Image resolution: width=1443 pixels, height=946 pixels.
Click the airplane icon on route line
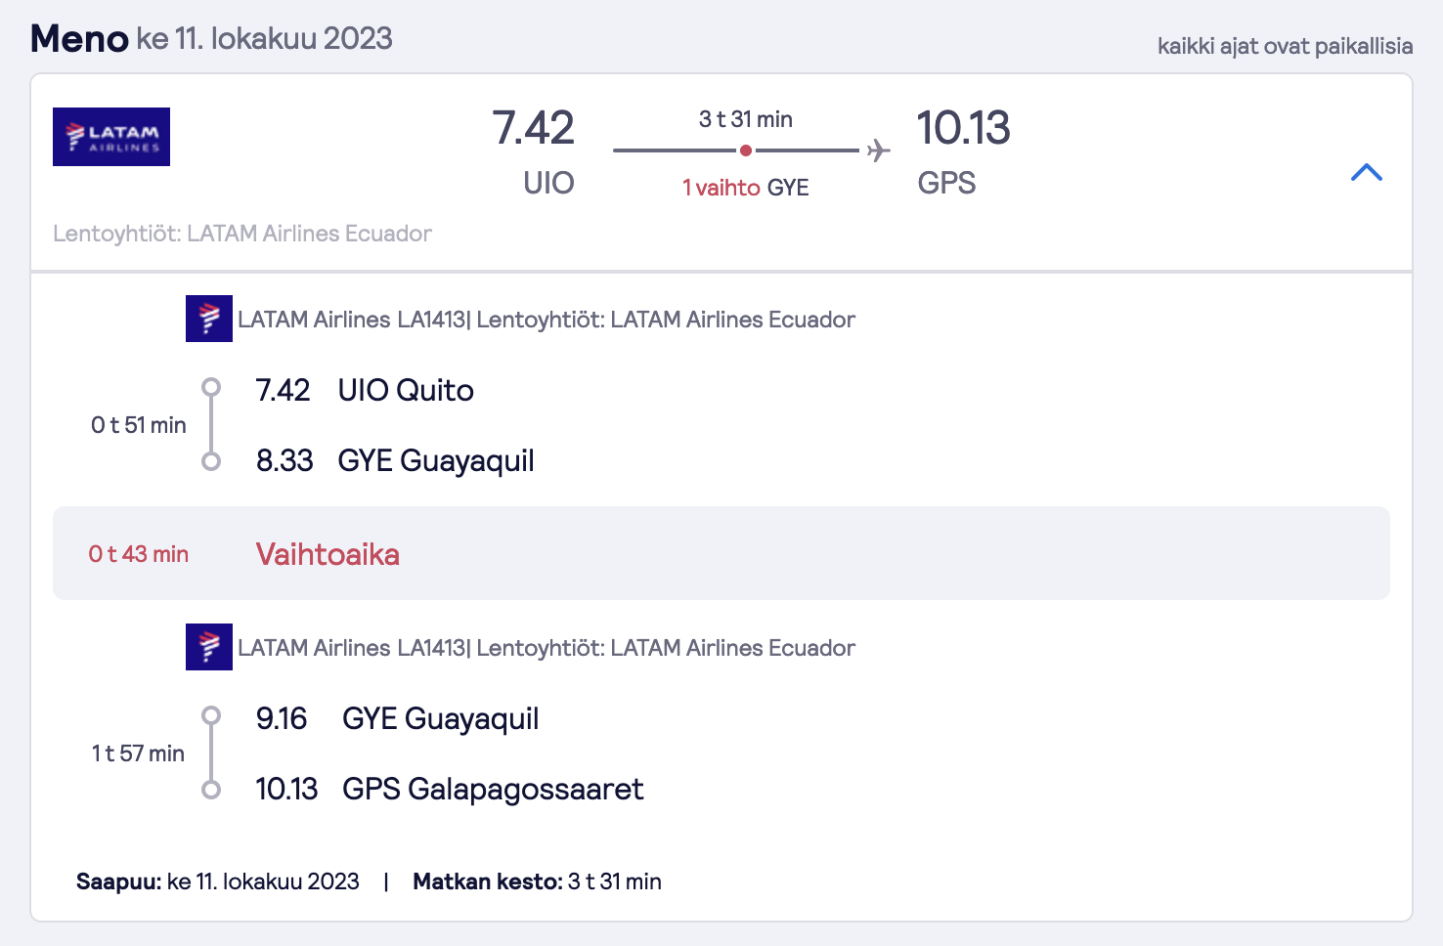click(878, 150)
